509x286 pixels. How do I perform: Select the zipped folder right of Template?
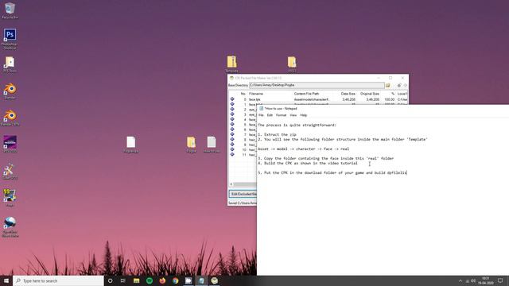pos(292,64)
